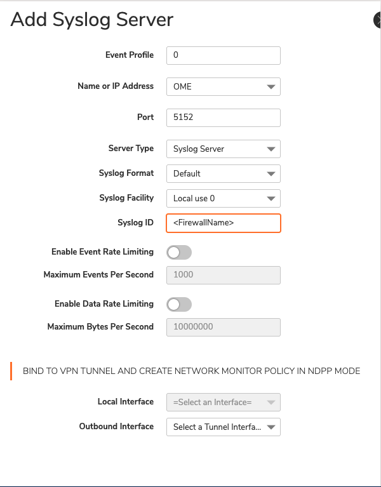Open the Name or IP Address dropdown
This screenshot has width=381, height=487.
click(223, 86)
